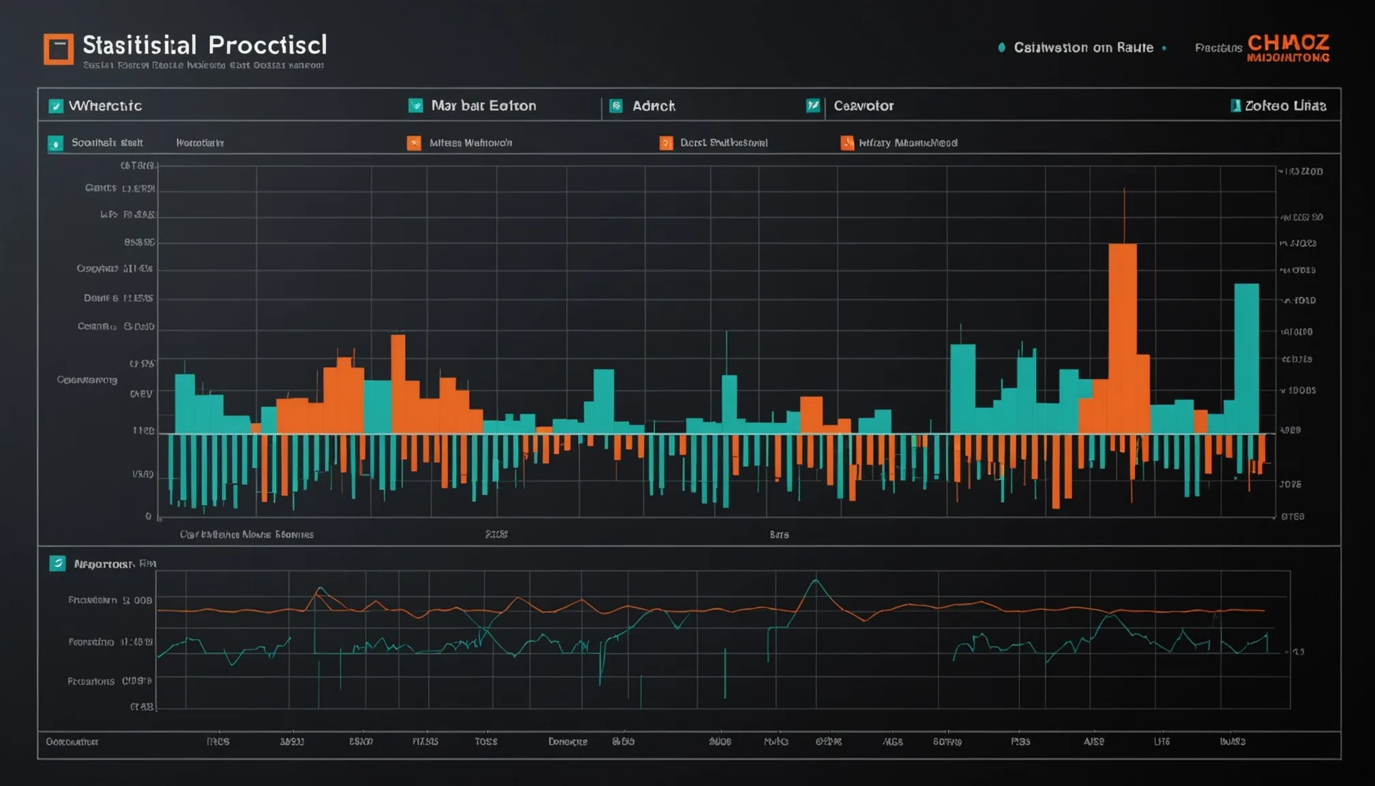Click the teal chart icon next to Cervotor
Image resolution: width=1375 pixels, height=786 pixels.
point(813,106)
